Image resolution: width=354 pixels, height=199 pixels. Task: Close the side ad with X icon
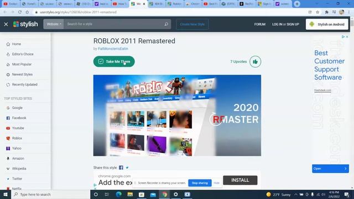pyautogui.click(x=347, y=37)
